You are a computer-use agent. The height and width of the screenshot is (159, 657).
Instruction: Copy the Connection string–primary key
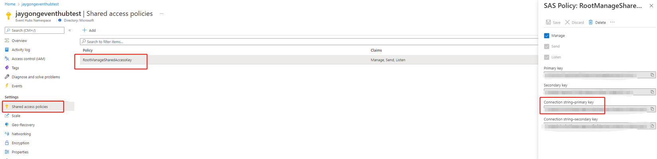pos(652,109)
